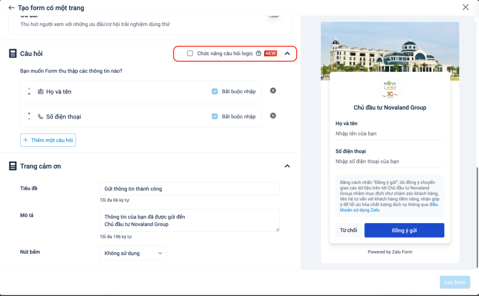
Task: Click the right-side vertical scrollbar
Action: click(477, 218)
